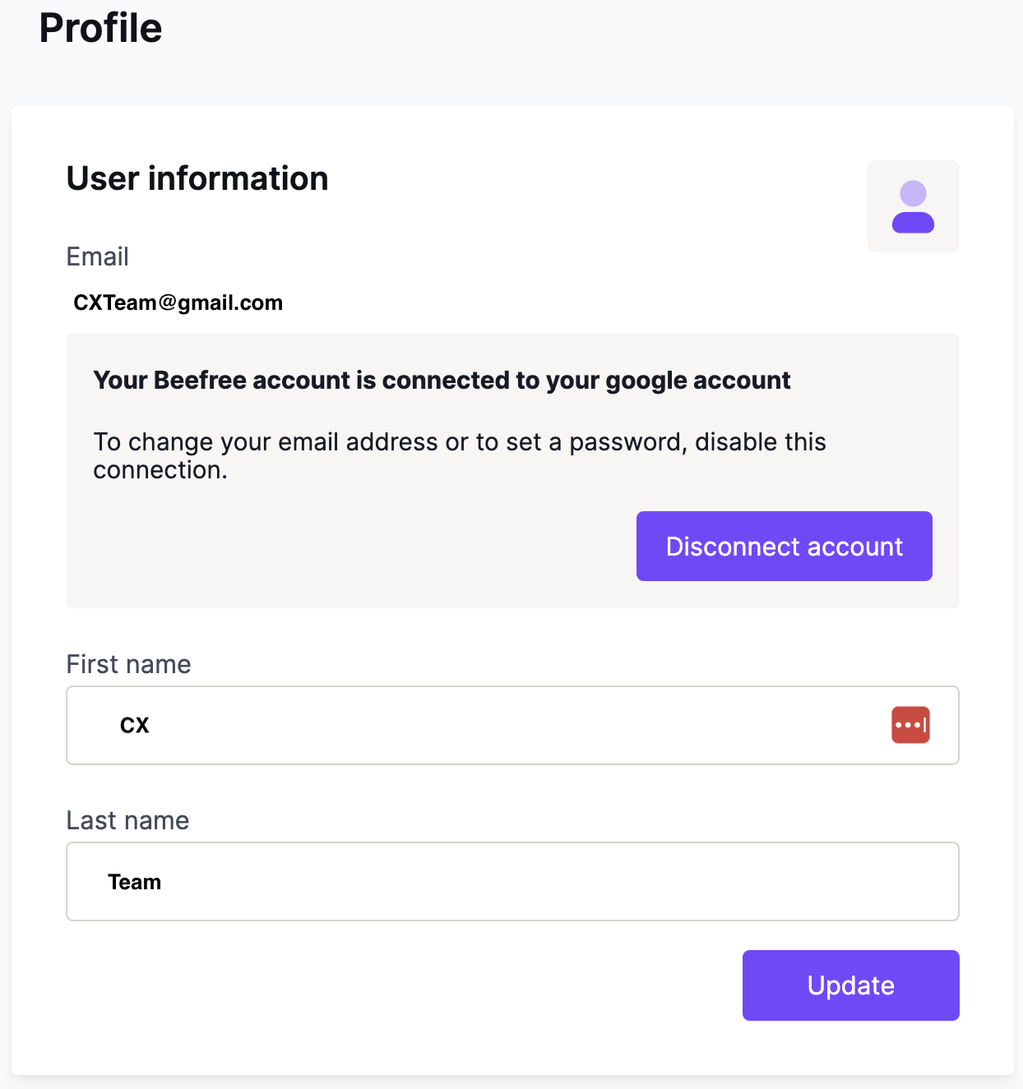Viewport: 1023px width, 1089px height.
Task: Click the Disconnect account button
Action: point(784,547)
